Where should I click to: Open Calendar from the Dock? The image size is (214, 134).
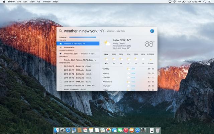pos(85,130)
